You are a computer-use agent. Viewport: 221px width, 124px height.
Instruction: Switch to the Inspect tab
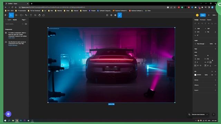click(209, 20)
